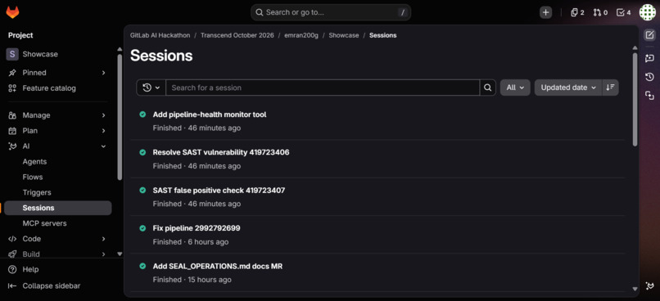This screenshot has height=301, width=660.
Task: Click the search magnifier button beside session search
Action: 487,88
